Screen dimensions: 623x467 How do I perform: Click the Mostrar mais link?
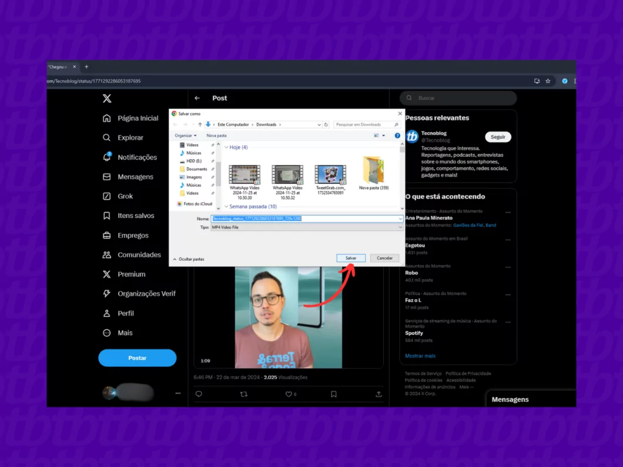click(420, 356)
